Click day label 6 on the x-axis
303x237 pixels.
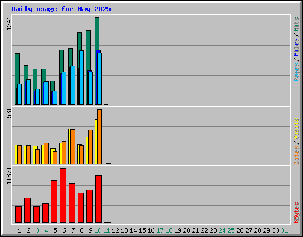(64, 230)
